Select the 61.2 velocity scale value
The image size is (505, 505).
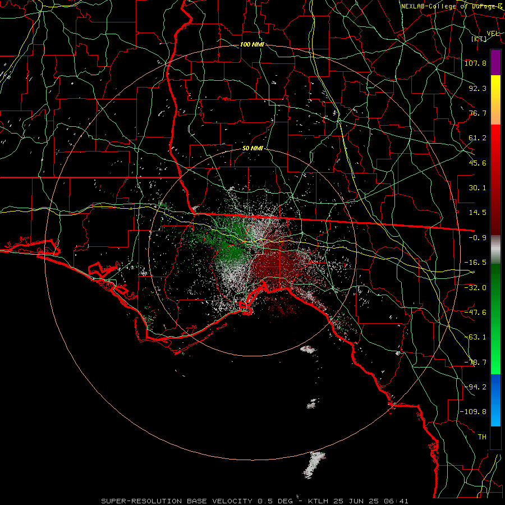[x=478, y=138]
